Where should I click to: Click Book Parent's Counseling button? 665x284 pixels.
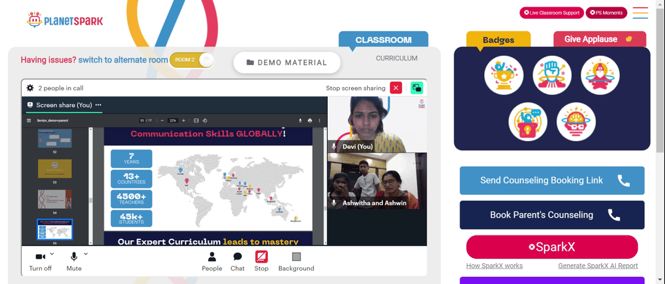pyautogui.click(x=552, y=215)
